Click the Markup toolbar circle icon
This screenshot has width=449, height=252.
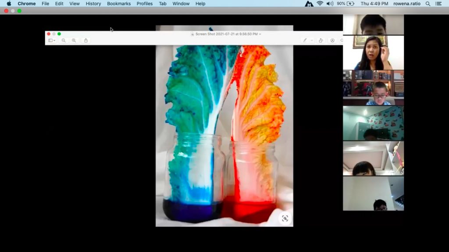click(x=332, y=40)
